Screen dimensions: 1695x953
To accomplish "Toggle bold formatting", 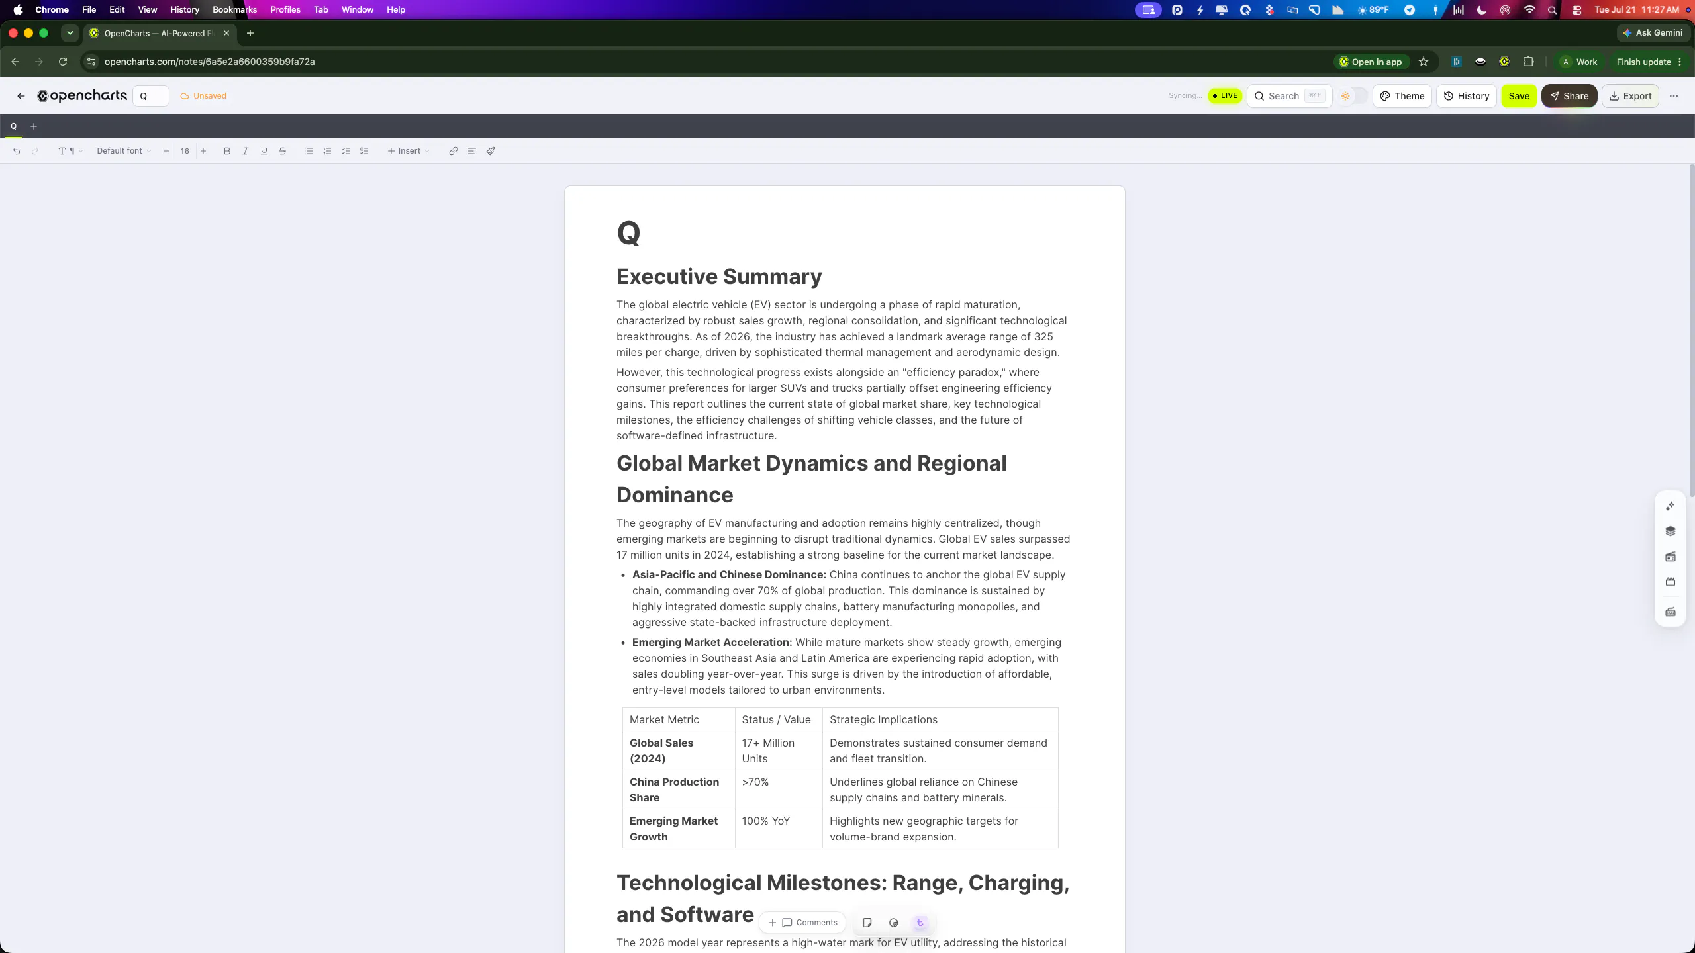I will tap(227, 151).
